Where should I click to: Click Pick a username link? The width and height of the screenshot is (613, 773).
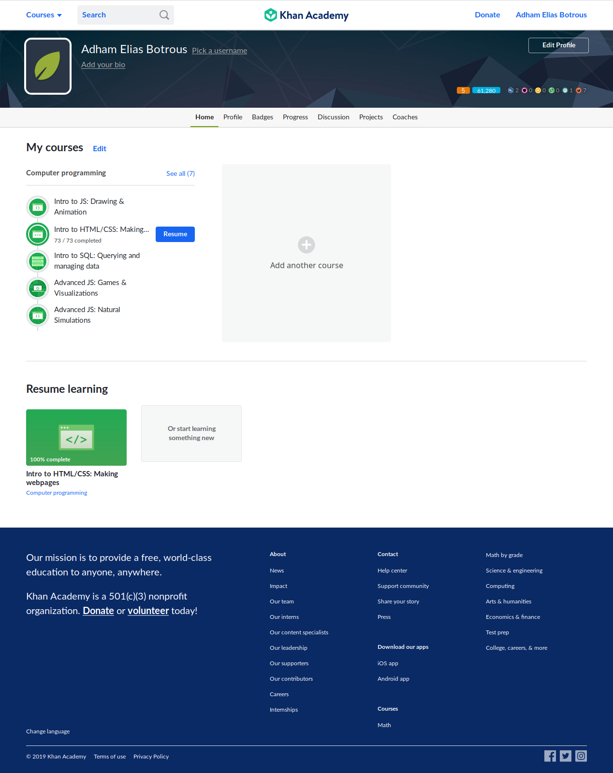coord(219,51)
